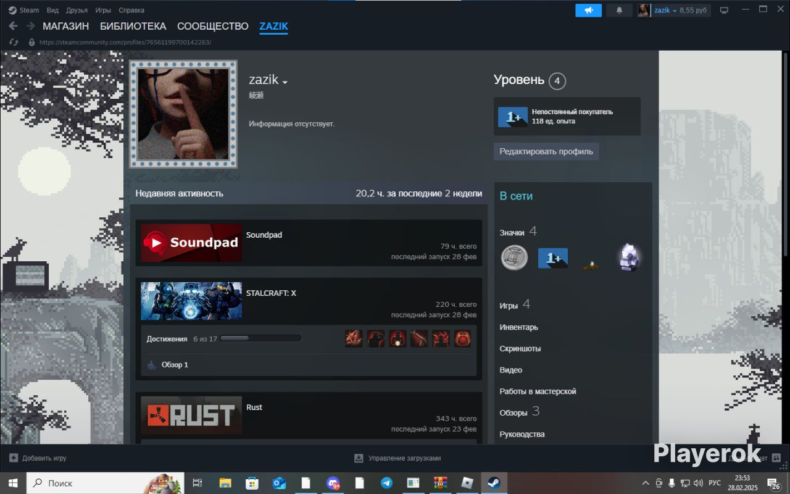Open Outlook from the taskbar

(x=279, y=483)
